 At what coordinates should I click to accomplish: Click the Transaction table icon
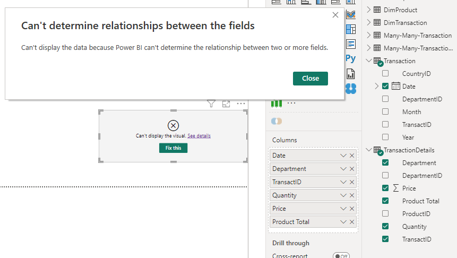point(378,62)
